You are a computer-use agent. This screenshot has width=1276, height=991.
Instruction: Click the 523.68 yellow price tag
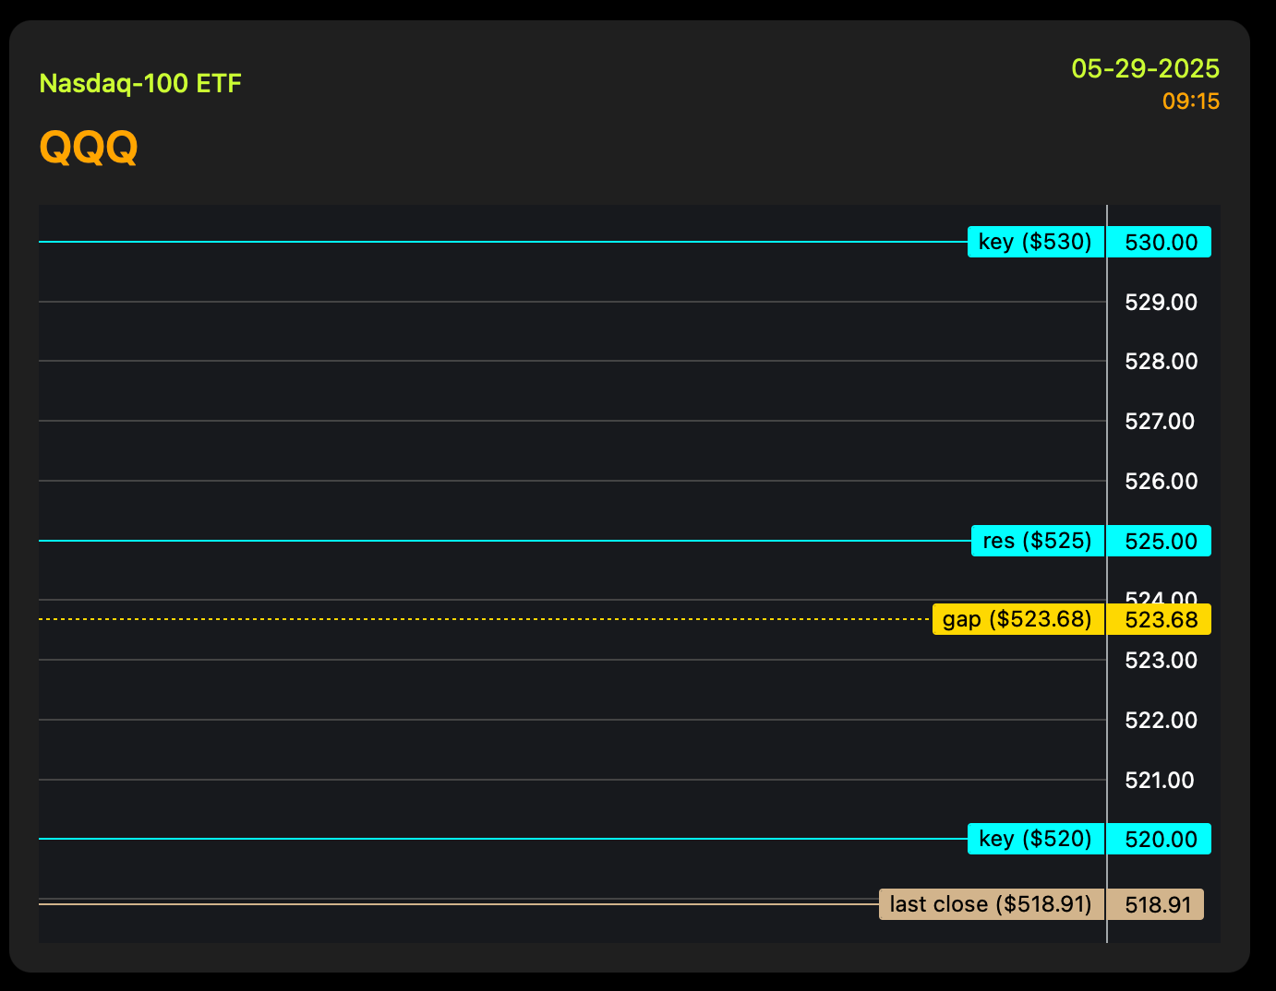[1160, 619]
